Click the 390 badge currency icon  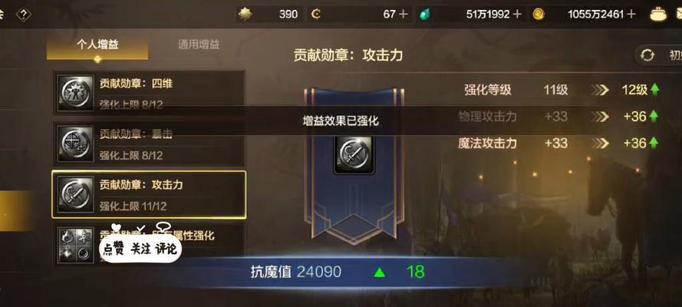[x=245, y=15]
